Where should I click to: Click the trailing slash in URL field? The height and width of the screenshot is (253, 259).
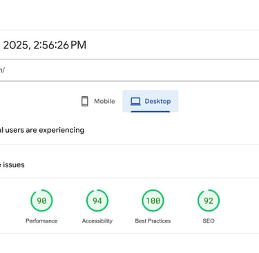point(3,70)
